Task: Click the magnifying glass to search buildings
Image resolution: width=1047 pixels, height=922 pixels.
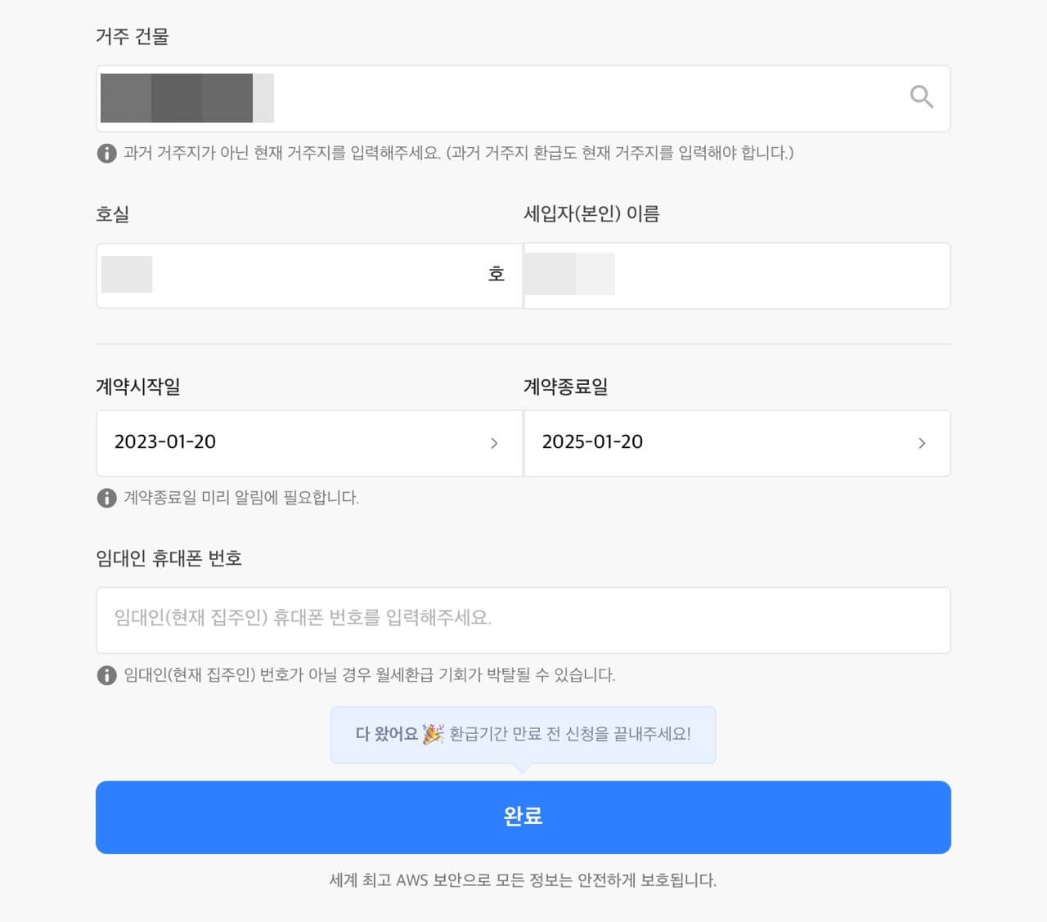Action: (x=921, y=96)
